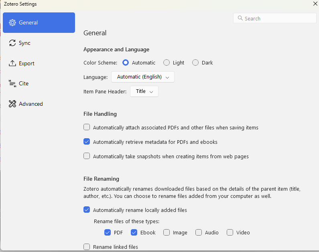The height and width of the screenshot is (252, 319).
Task: Click the General gear icon in sidebar
Action: [x=12, y=22]
